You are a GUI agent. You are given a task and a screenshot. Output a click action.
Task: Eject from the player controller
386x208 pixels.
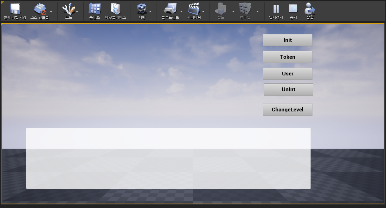pyautogui.click(x=309, y=11)
